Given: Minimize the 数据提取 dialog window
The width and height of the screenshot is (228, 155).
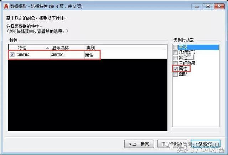Looking at the screenshot, I should point(197,6).
